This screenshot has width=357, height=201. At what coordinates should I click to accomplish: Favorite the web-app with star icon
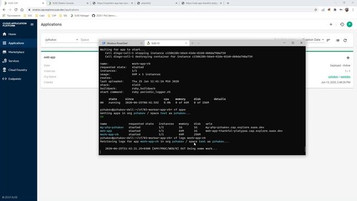(x=348, y=58)
